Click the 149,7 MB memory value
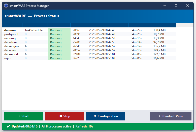196x132 pixels. [x=159, y=50]
